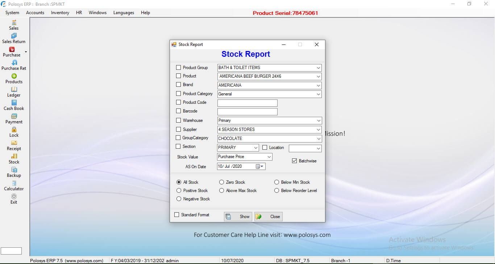Enable the Warehouse checkbox
This screenshot has height=264, width=495.
click(x=178, y=120)
